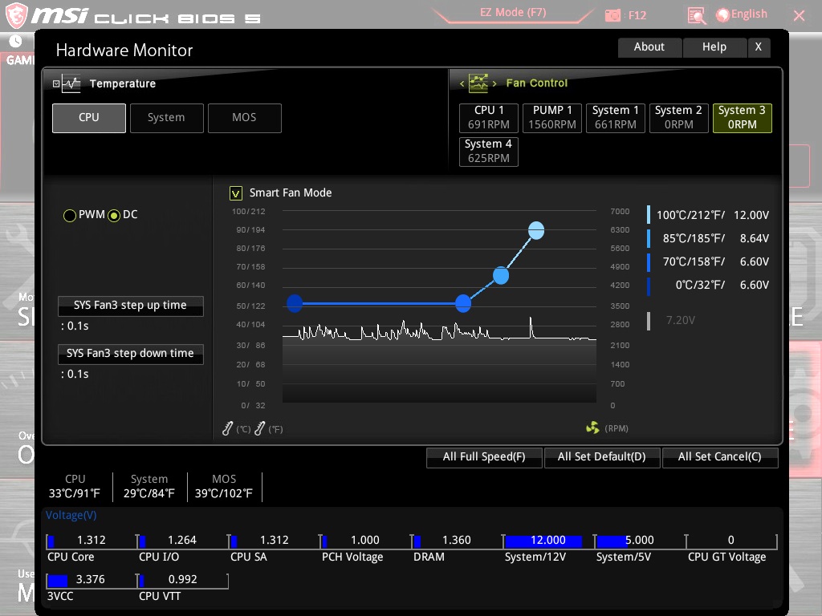Click the Celsius thermometer icon
Viewport: 822px width, 616px height.
(x=227, y=428)
